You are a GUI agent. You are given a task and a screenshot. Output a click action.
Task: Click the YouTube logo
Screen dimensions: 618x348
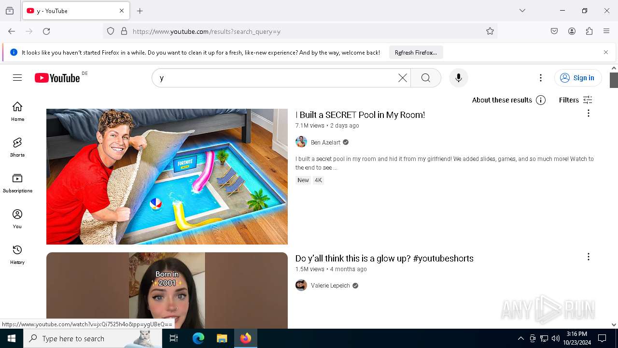[57, 78]
